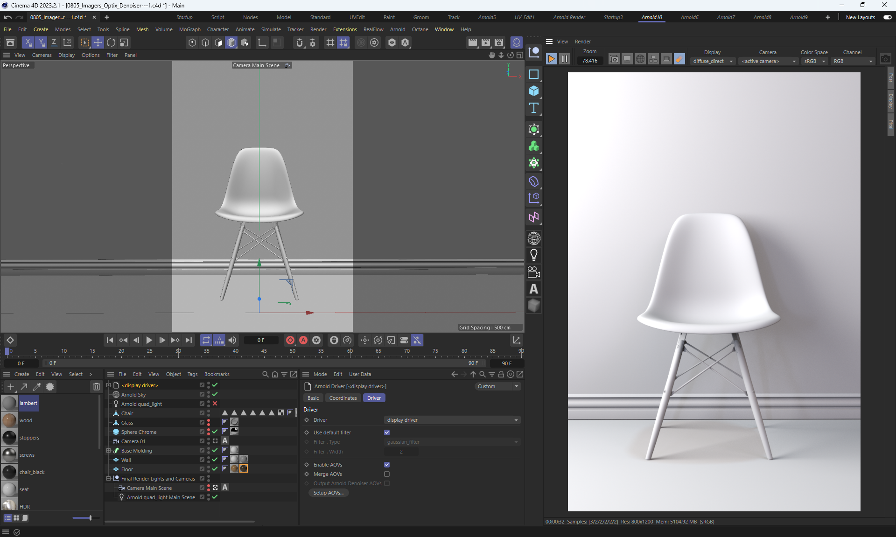The width and height of the screenshot is (896, 537).
Task: Click the Text spline tool in the side palette
Action: pos(534,108)
